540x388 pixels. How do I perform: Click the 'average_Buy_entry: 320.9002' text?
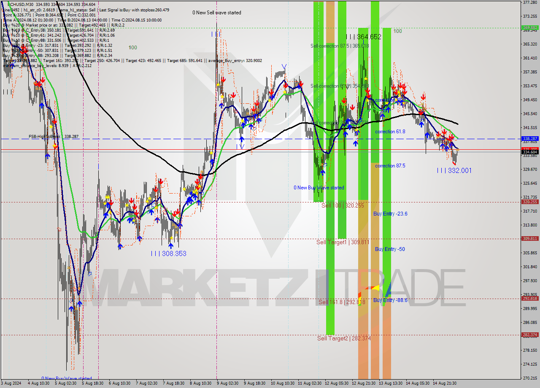pos(235,61)
